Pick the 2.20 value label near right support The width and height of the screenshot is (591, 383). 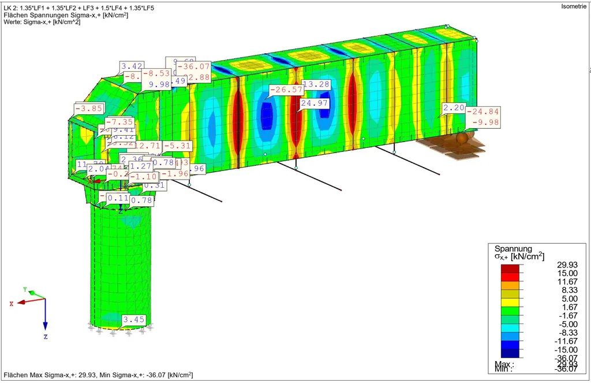[x=454, y=108]
